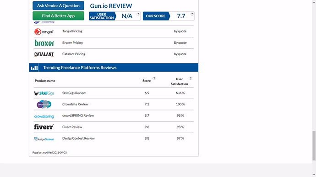Viewport: 316px width, 177px height.
Task: Click Fiverr's score 9.8
Action: 147,127
